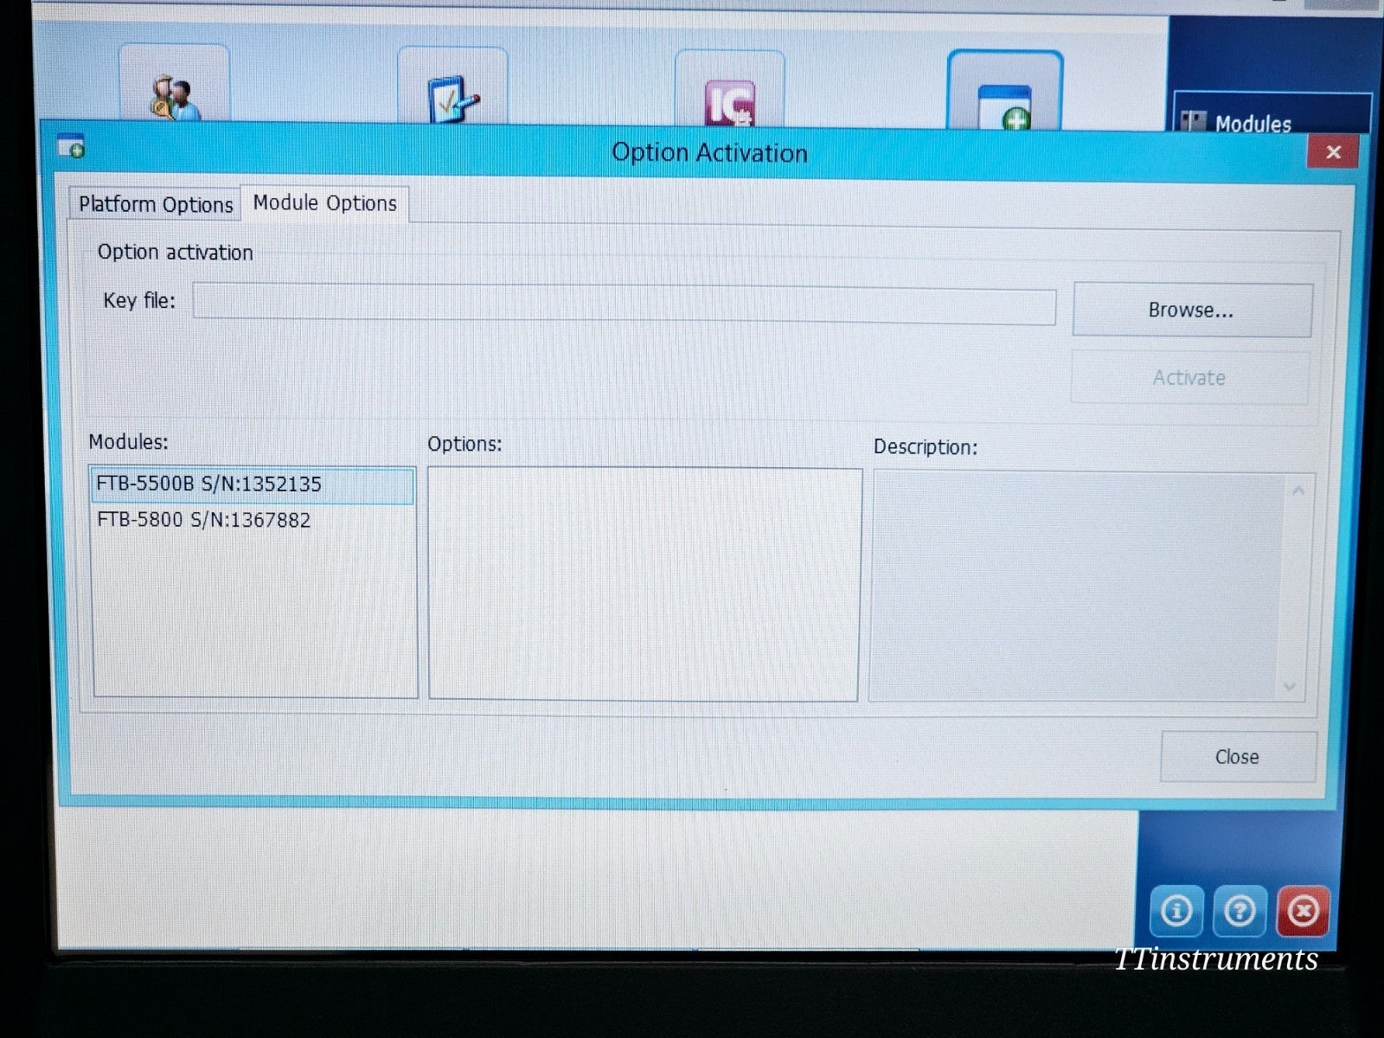
Task: Exit the application with the red X icon
Action: point(1304,911)
